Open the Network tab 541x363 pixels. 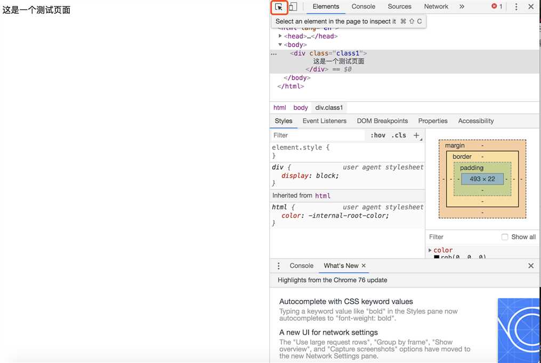(x=436, y=6)
